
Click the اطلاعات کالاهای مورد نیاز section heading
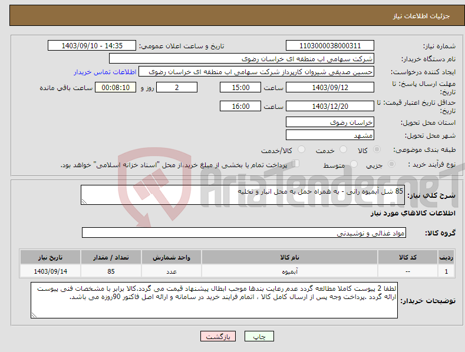click(413, 213)
